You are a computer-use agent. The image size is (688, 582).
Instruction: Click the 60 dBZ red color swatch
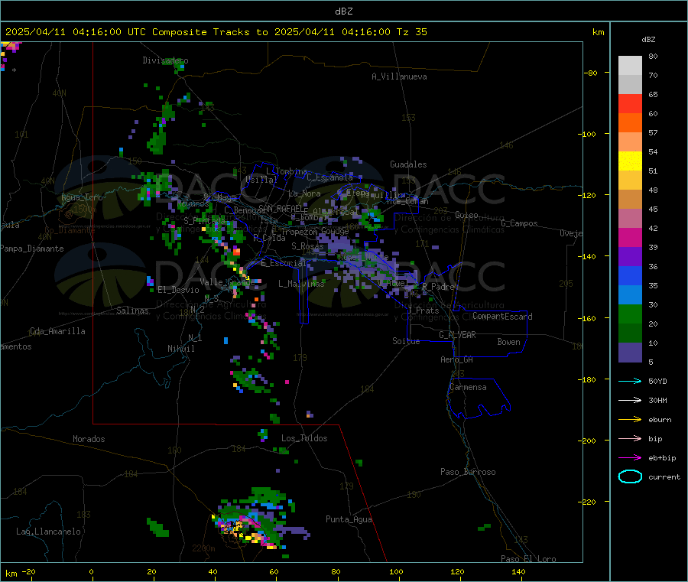[x=630, y=103]
